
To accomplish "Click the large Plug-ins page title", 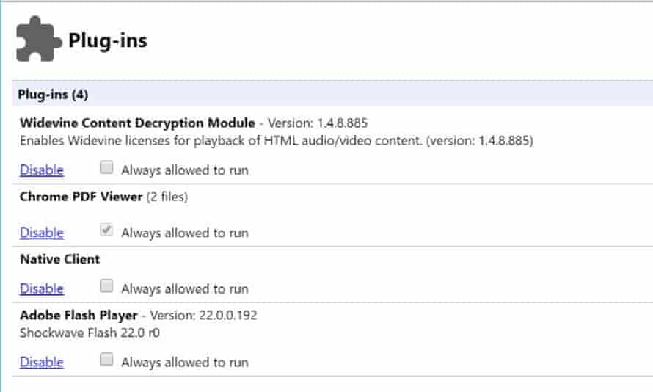I will click(107, 41).
